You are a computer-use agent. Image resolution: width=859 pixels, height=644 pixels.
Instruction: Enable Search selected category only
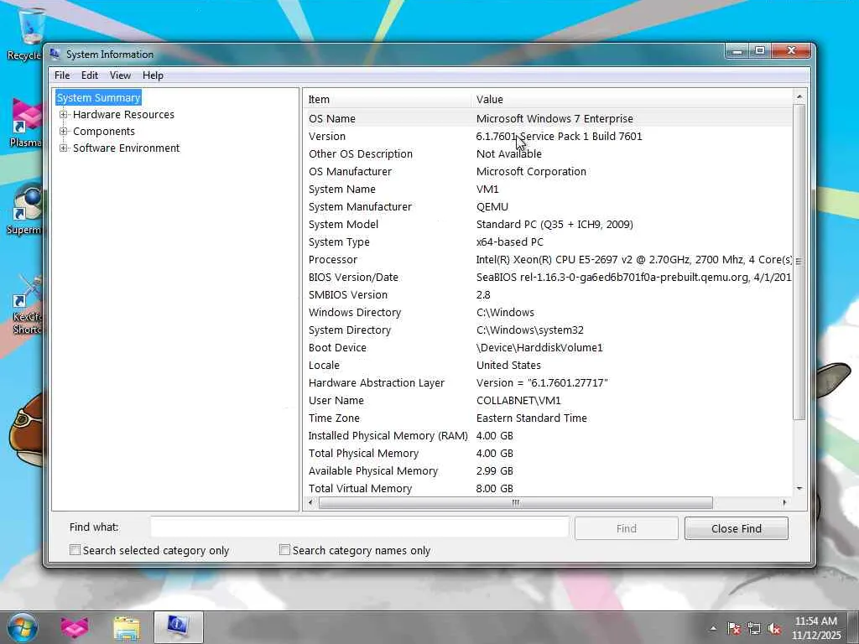coord(75,550)
